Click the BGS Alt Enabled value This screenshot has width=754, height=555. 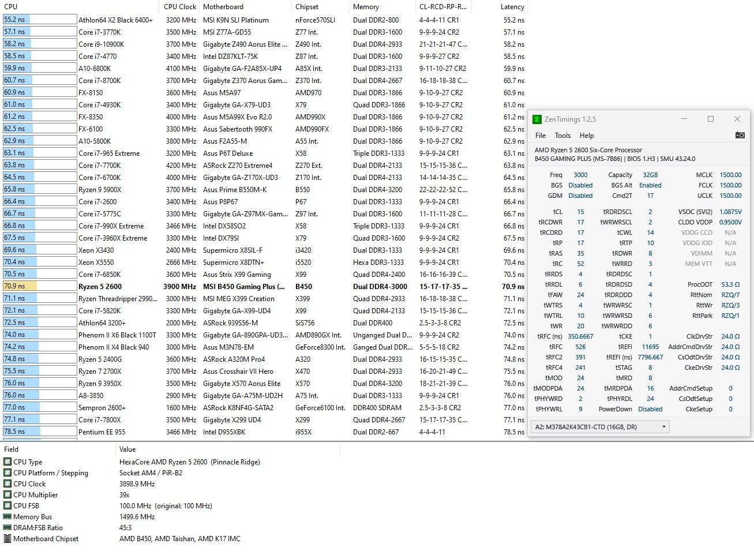click(x=650, y=185)
